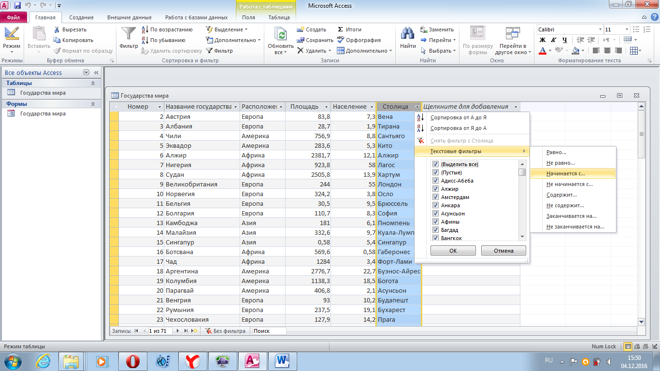Uncheck Багдад in the filter list
Viewport: 660px width, 371px height.
tap(435, 230)
